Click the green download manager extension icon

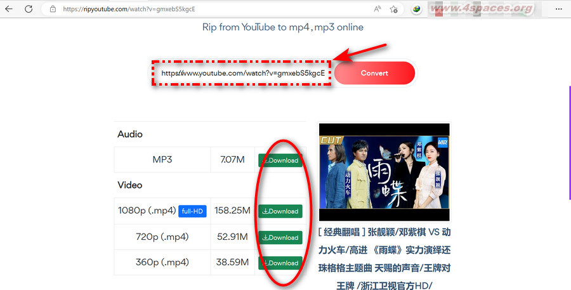pos(417,9)
